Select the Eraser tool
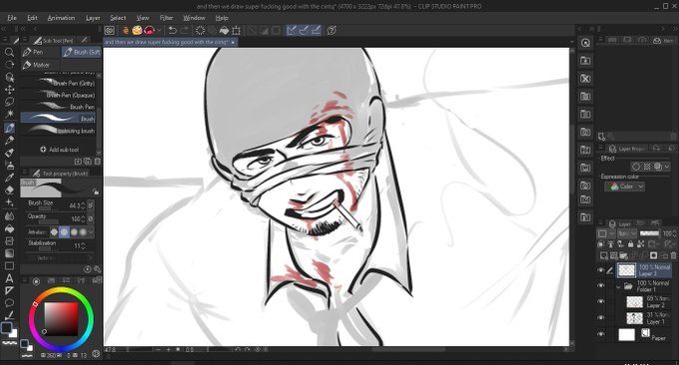Image resolution: width=679 pixels, height=365 pixels. pos(9,189)
